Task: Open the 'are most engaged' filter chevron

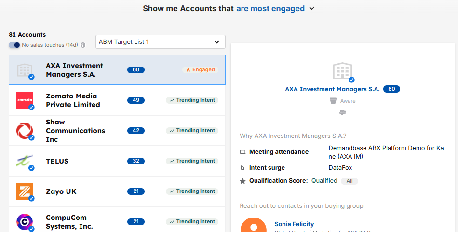Action: 312,9
